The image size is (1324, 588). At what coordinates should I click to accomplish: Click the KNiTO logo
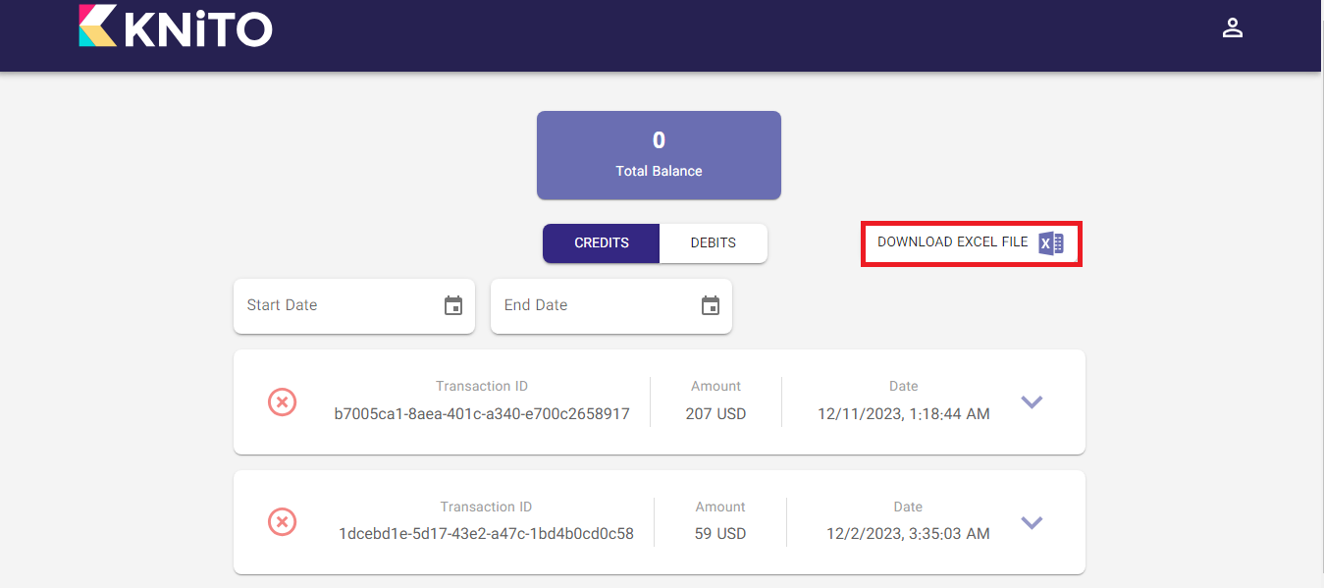pos(176,27)
